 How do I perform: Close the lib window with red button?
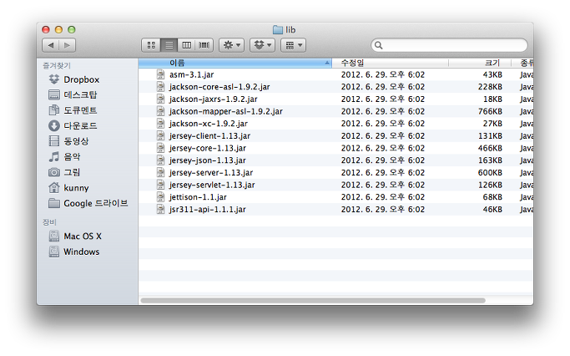pos(45,29)
